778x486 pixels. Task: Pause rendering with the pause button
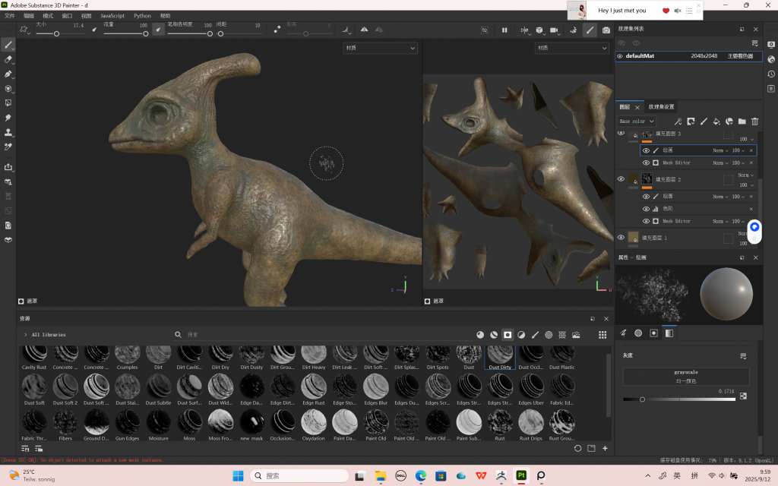pos(504,30)
